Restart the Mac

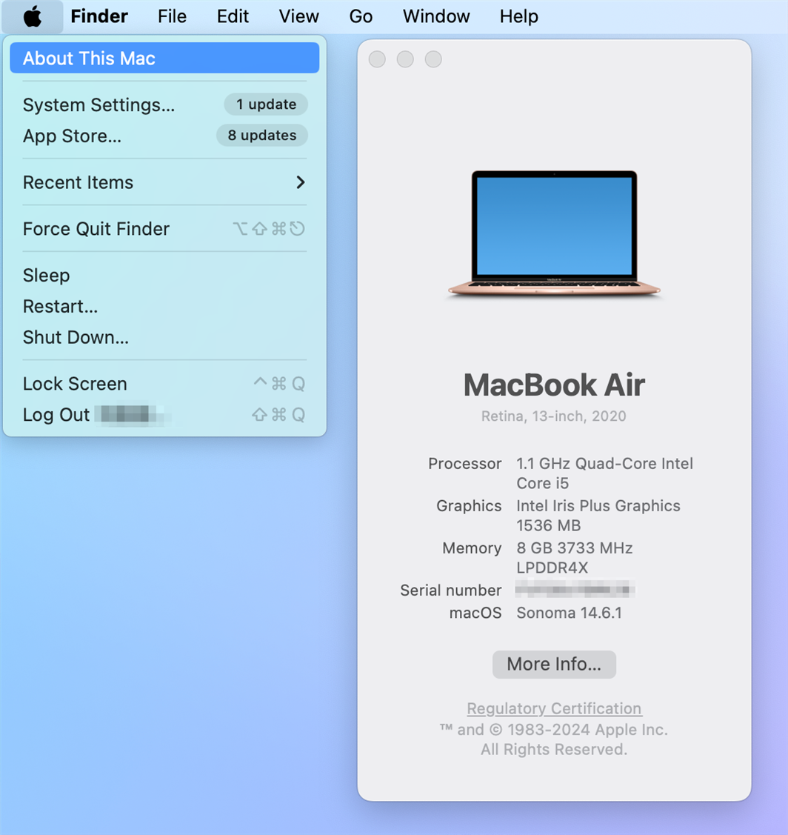[60, 306]
